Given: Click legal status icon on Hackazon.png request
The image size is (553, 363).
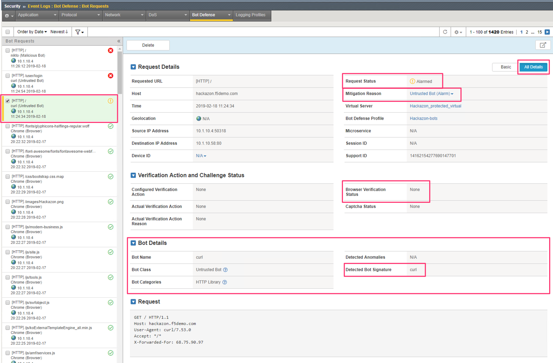Looking at the screenshot, I should (x=111, y=202).
